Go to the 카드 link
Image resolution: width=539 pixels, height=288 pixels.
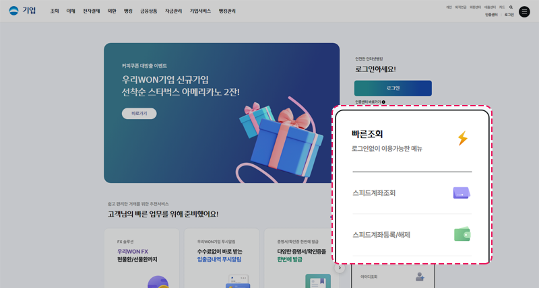502,7
